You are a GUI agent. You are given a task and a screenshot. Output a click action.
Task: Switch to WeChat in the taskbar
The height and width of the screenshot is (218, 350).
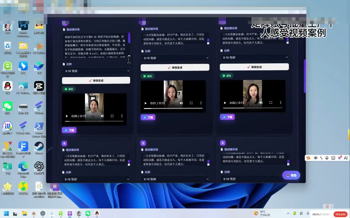[x=88, y=213]
